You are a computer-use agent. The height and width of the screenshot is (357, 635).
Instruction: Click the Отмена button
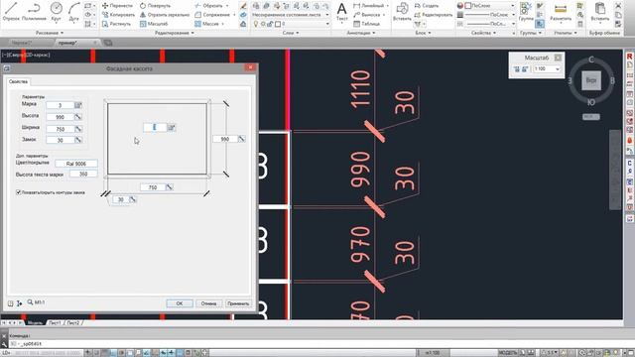pos(208,303)
